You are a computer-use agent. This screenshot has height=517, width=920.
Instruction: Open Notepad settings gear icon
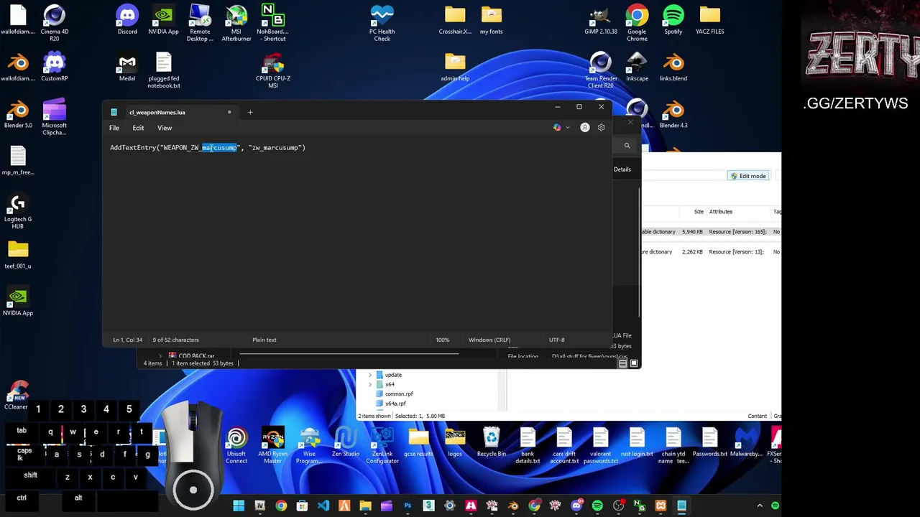601,128
